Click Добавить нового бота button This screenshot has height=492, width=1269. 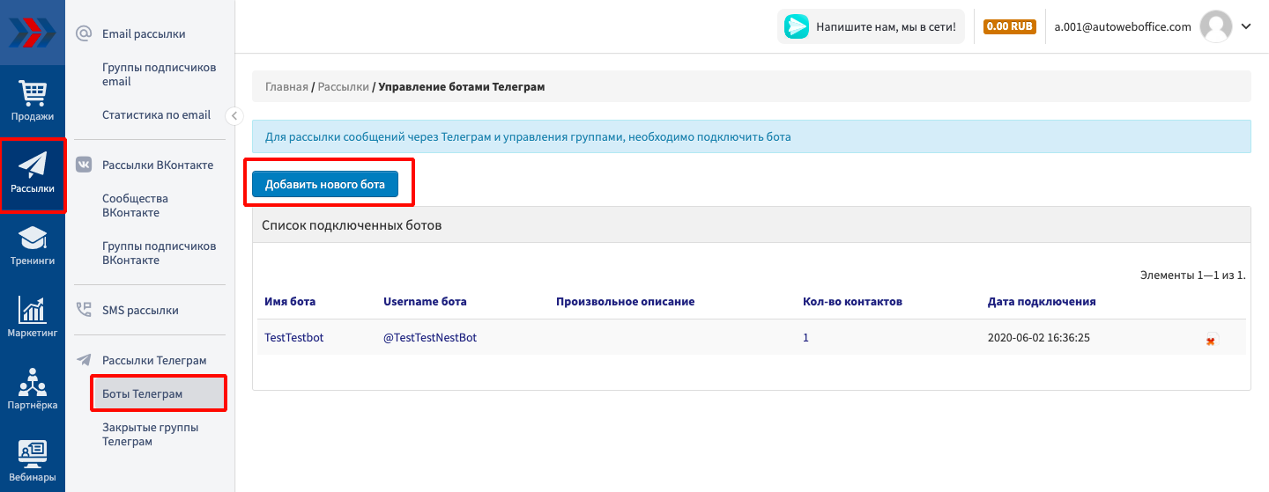(324, 184)
